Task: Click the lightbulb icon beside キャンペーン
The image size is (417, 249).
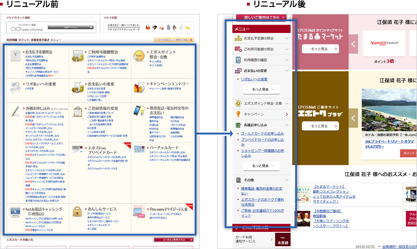Action: 238,114
